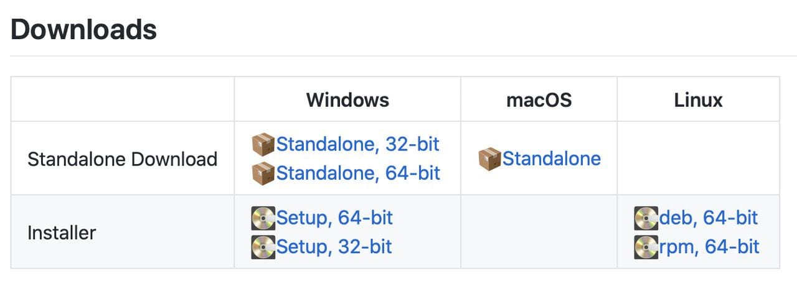Select the Windows Setup, 32-bit installer link
This screenshot has width=797, height=281.
click(x=334, y=247)
